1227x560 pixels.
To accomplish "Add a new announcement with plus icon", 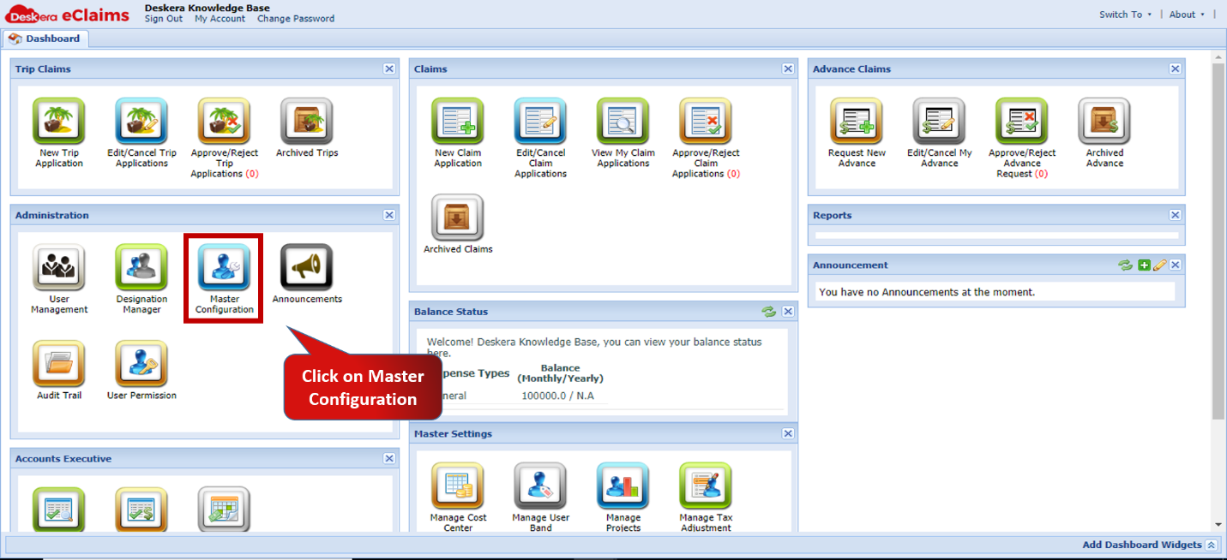I will [x=1144, y=265].
